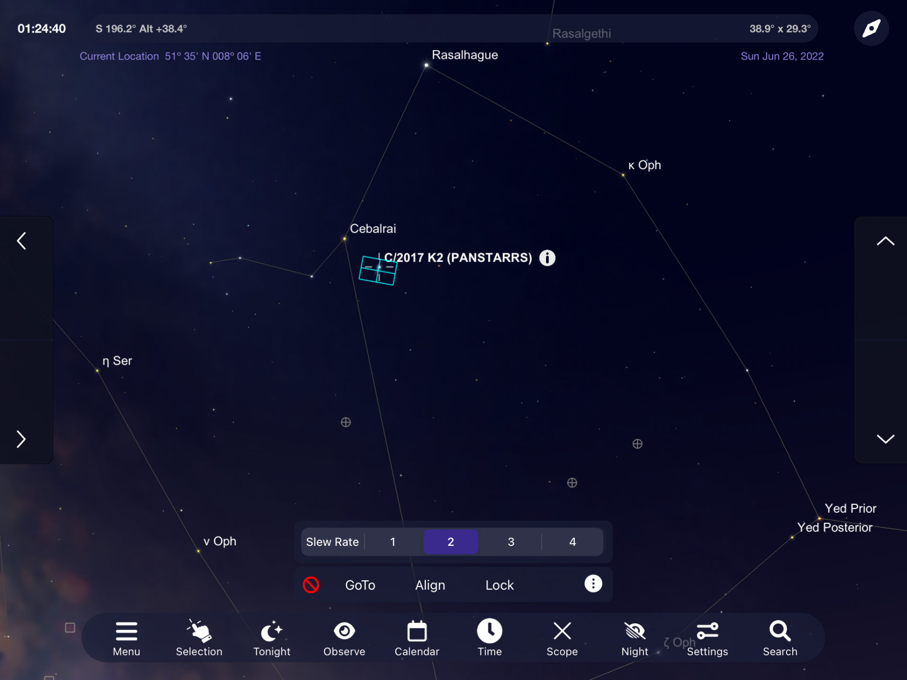The width and height of the screenshot is (907, 680).
Task: Set slew rate to 4
Action: 573,542
